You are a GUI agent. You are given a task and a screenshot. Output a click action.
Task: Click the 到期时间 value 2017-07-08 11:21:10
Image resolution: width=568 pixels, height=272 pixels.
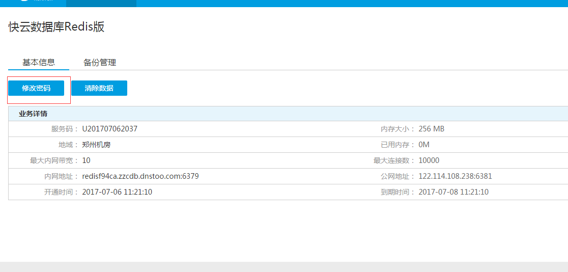453,192
